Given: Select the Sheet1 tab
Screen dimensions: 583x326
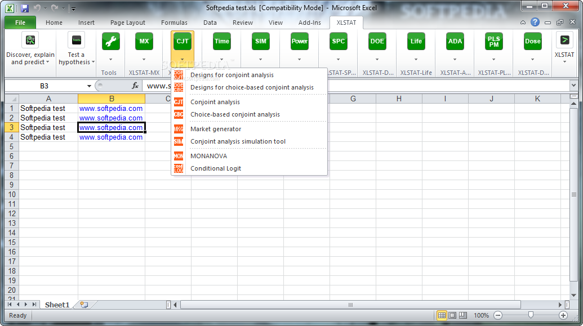Looking at the screenshot, I should [57, 305].
